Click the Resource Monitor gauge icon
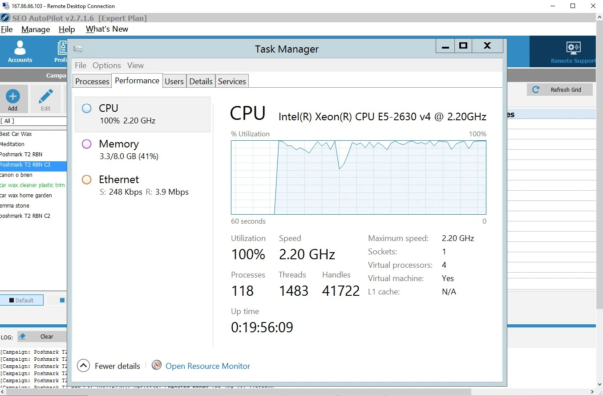 (x=157, y=365)
